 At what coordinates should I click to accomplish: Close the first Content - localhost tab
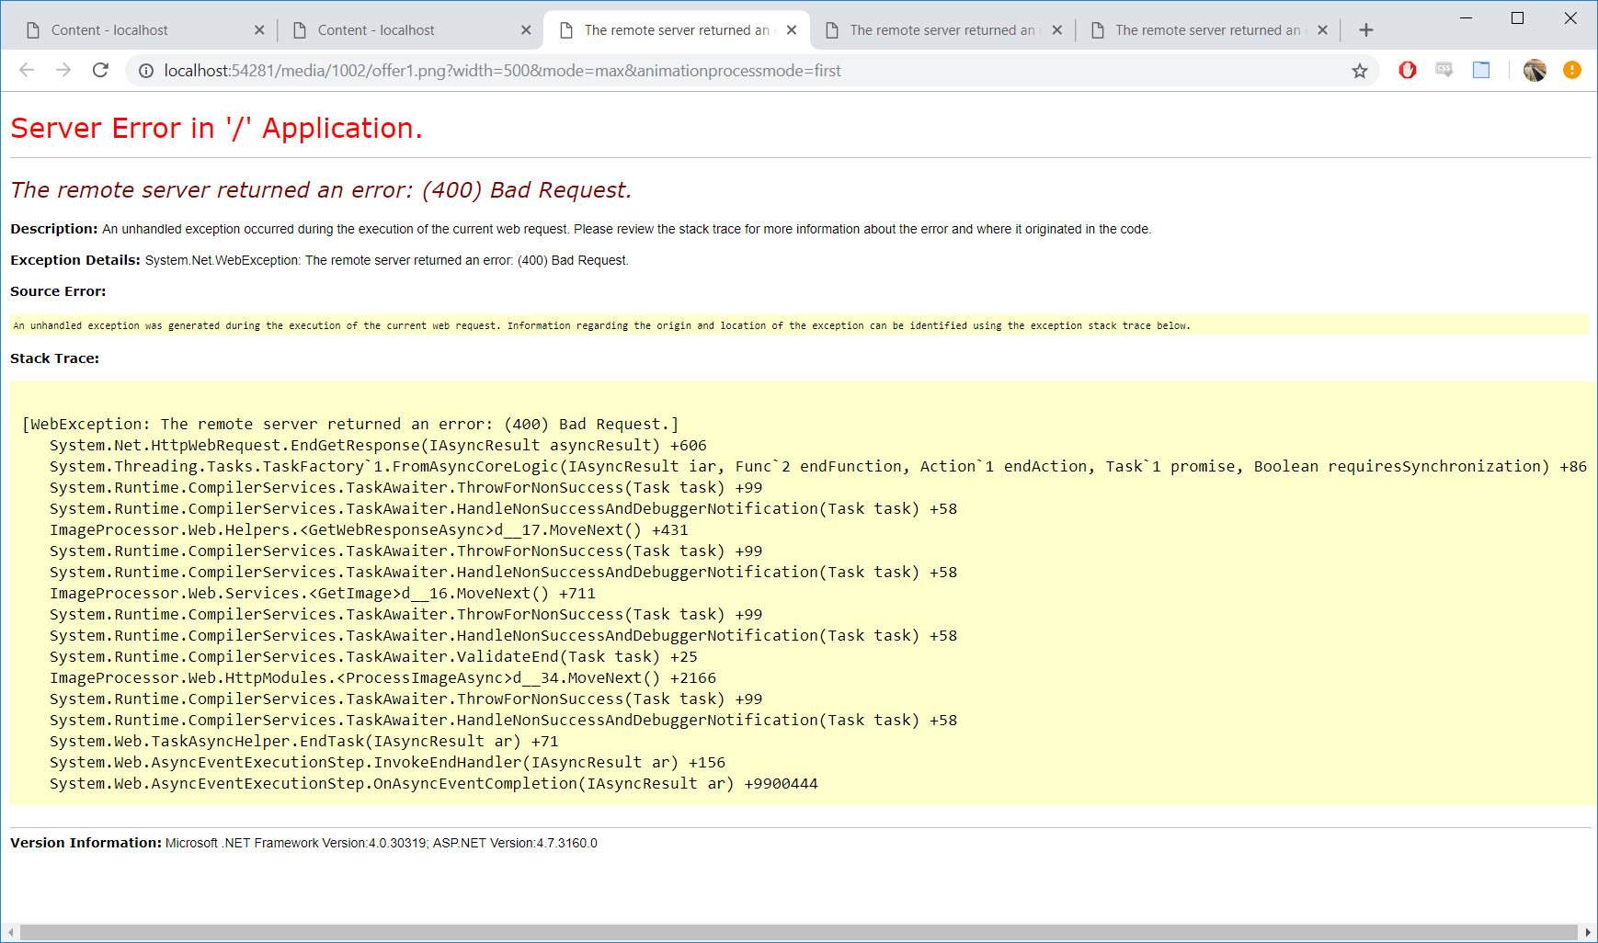coord(259,30)
